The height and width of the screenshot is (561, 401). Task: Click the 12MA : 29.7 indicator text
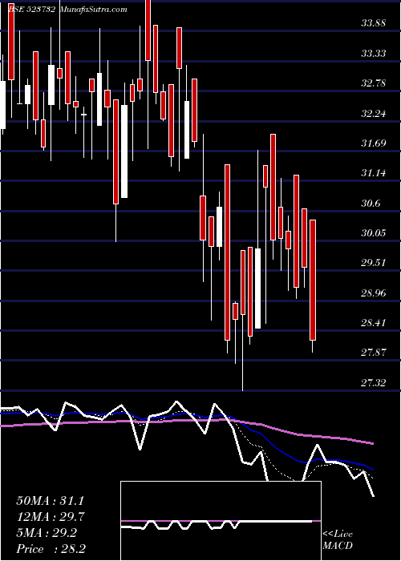(51, 517)
